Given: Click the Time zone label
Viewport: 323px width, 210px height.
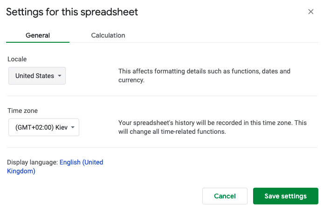Looking at the screenshot, I should click(22, 111).
